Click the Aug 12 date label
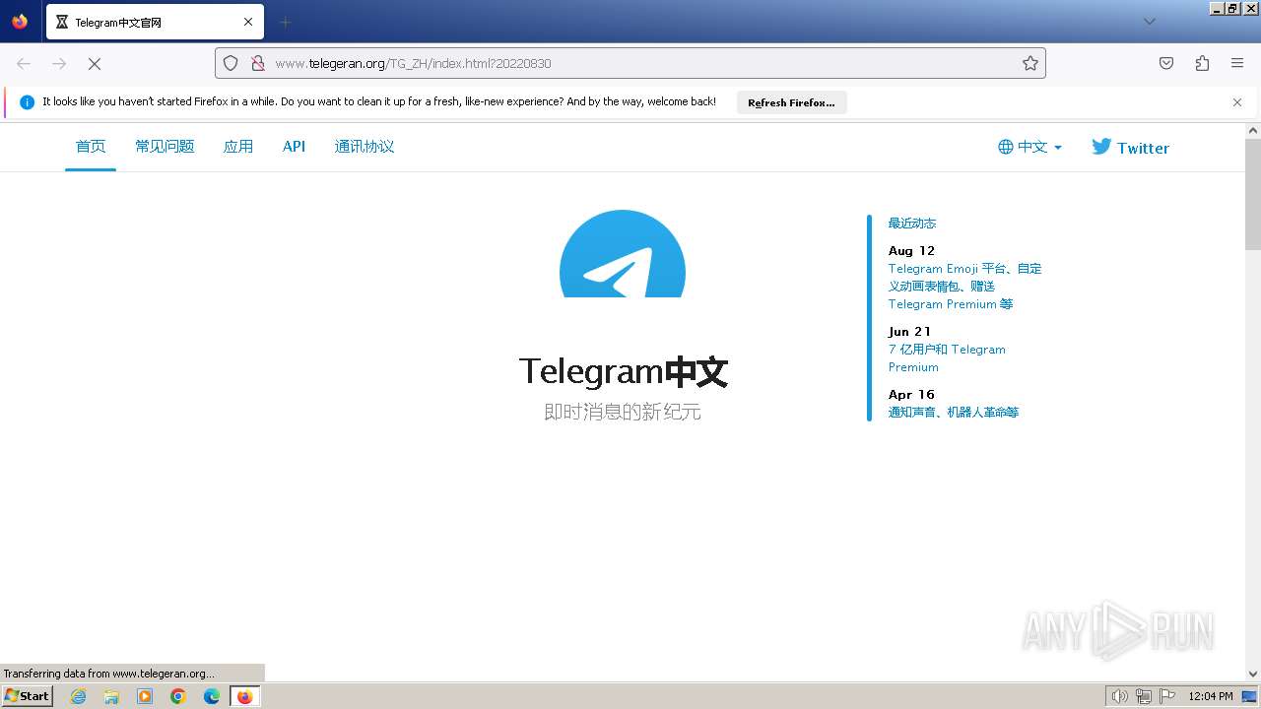This screenshot has width=1261, height=709. point(911,251)
